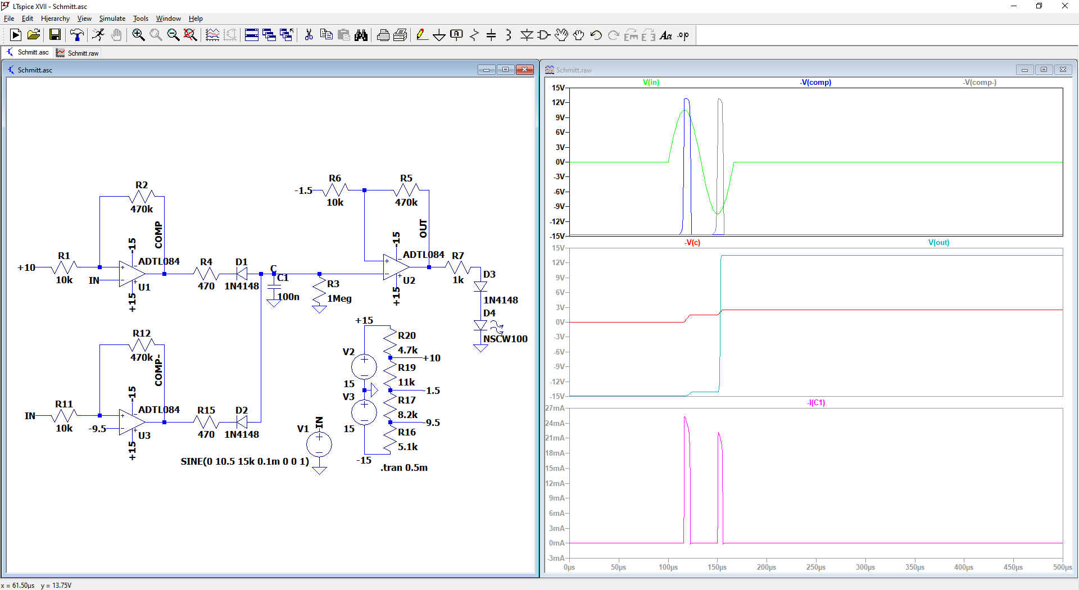The image size is (1079, 590).
Task: Click the -V(comp-) trace label
Action: point(979,83)
